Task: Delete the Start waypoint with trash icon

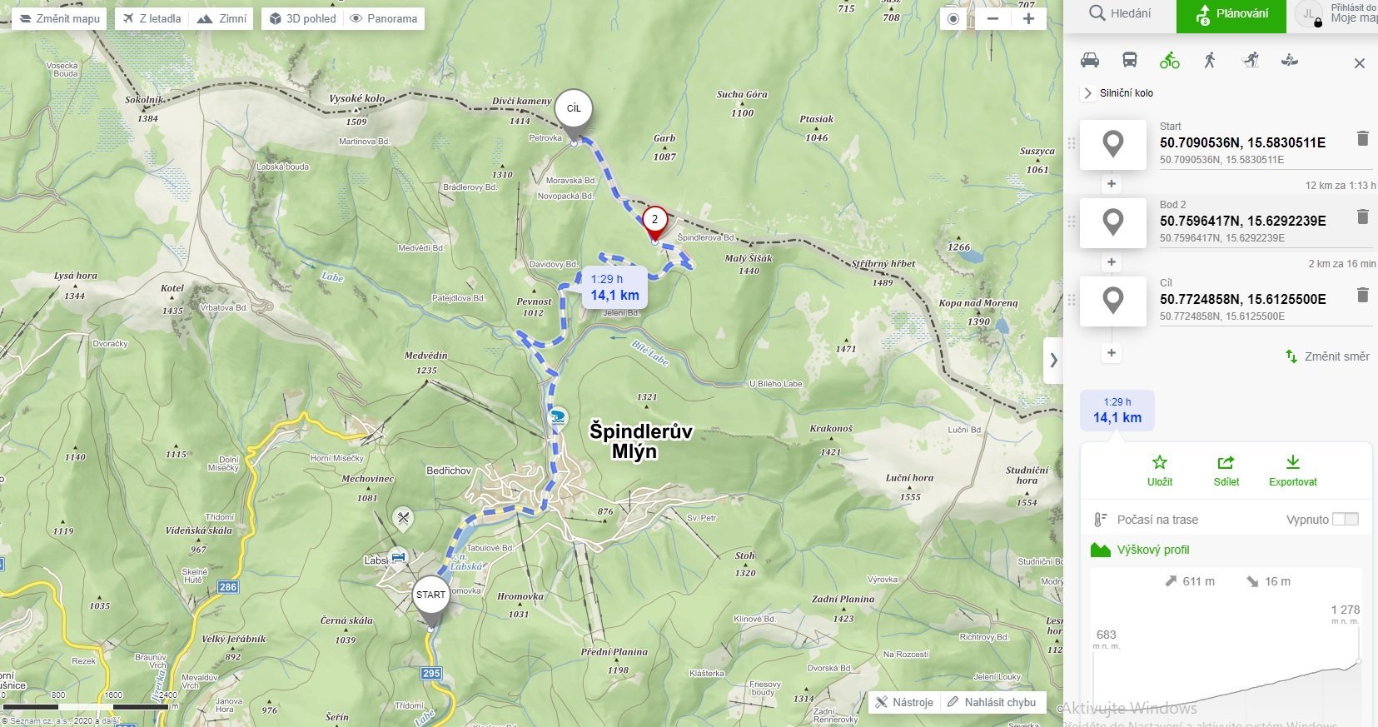Action: pyautogui.click(x=1362, y=138)
